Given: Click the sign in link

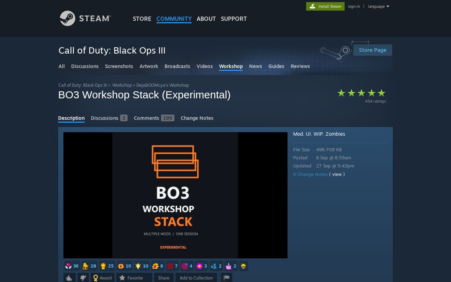Looking at the screenshot, I should pyautogui.click(x=354, y=6).
